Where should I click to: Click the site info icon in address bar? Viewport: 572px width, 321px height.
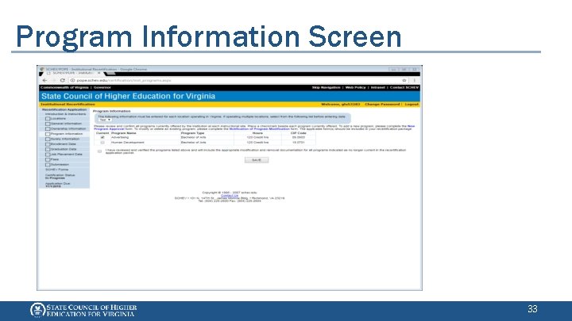[x=72, y=80]
